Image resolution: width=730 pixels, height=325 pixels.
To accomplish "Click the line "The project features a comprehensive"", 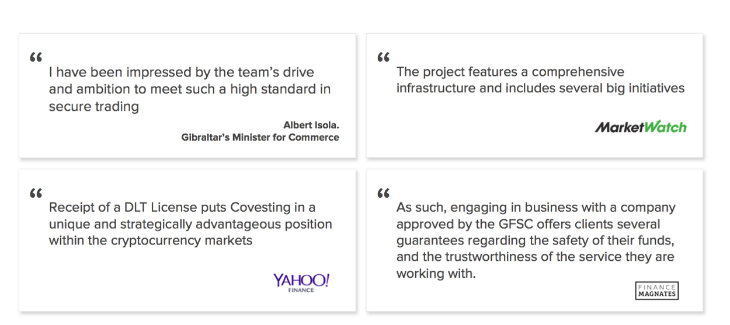I will [510, 72].
